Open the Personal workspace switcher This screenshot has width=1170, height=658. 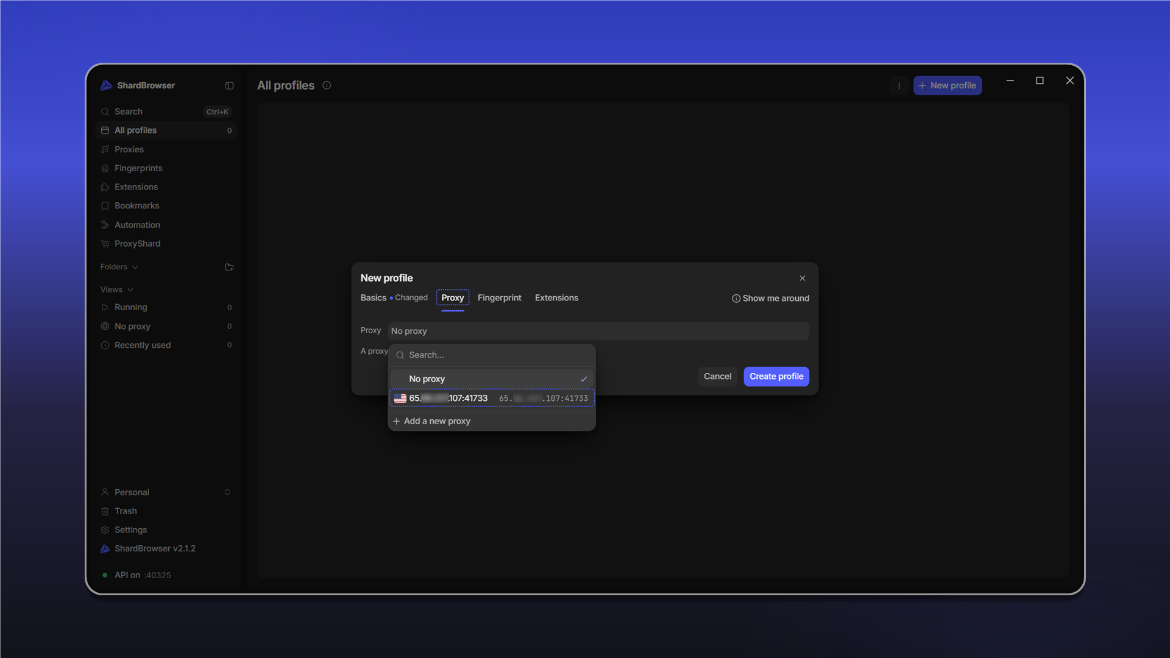166,492
